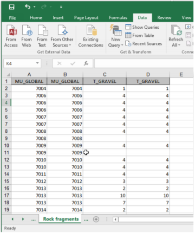
Task: Open Existing Connections
Action: pos(90,36)
